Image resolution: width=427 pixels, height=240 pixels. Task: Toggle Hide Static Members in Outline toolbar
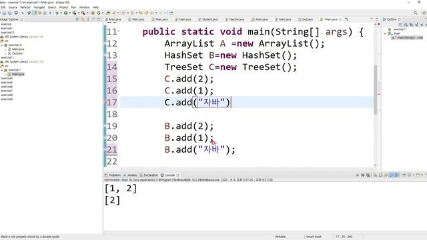416,25
